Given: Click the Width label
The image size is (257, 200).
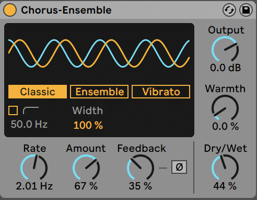Looking at the screenshot, I should (x=88, y=110).
